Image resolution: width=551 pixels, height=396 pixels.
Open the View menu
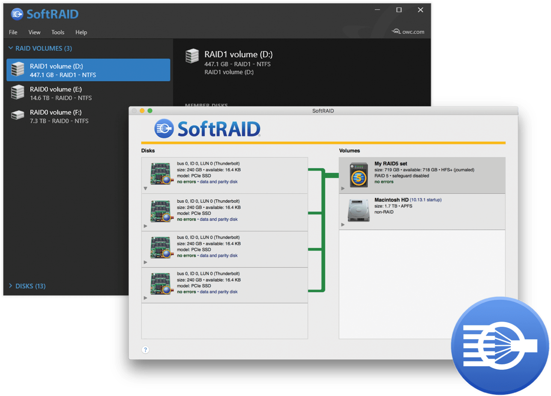coord(34,32)
